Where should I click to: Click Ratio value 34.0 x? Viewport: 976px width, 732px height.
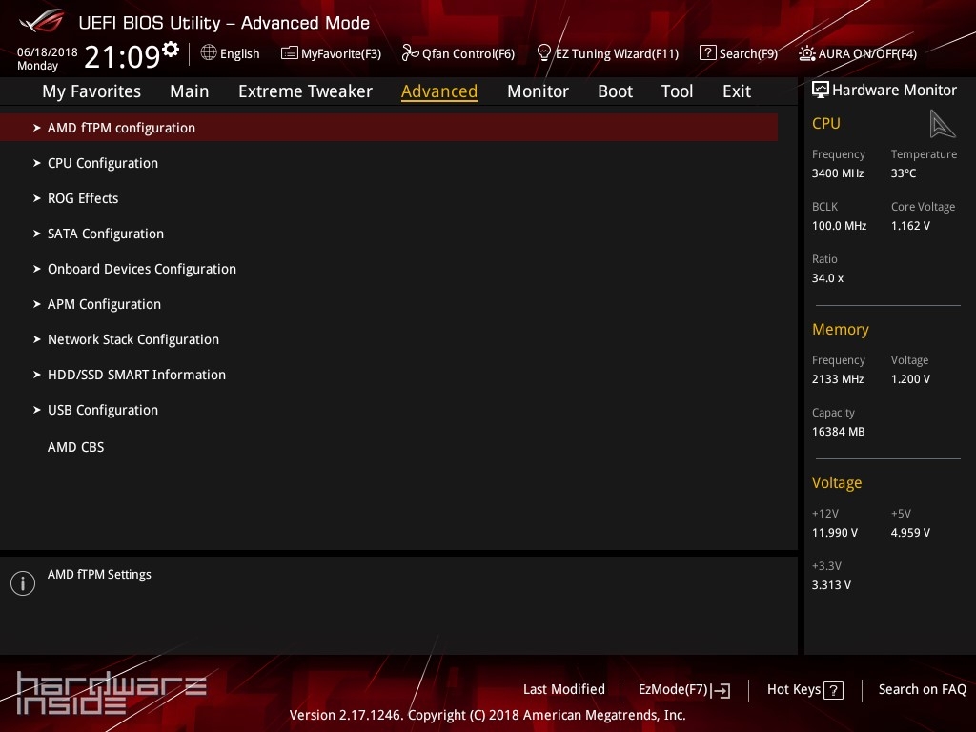[828, 278]
